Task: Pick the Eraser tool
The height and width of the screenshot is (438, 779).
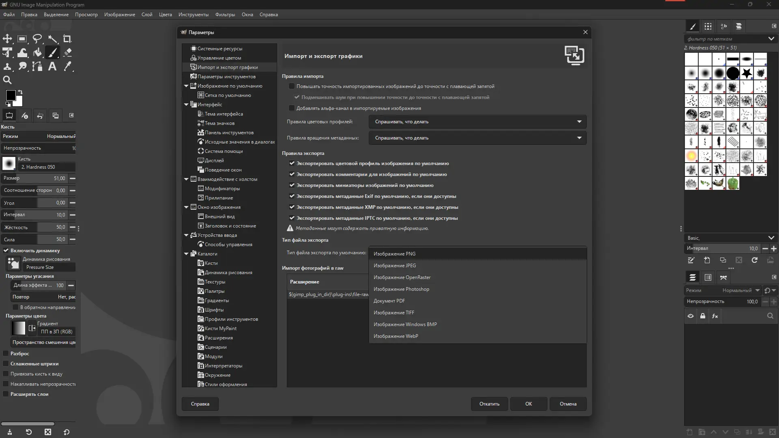Action: click(x=68, y=52)
